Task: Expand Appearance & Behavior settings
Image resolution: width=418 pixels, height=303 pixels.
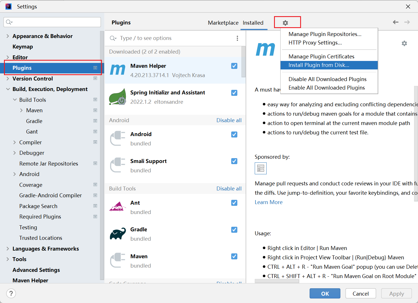Action: point(8,36)
